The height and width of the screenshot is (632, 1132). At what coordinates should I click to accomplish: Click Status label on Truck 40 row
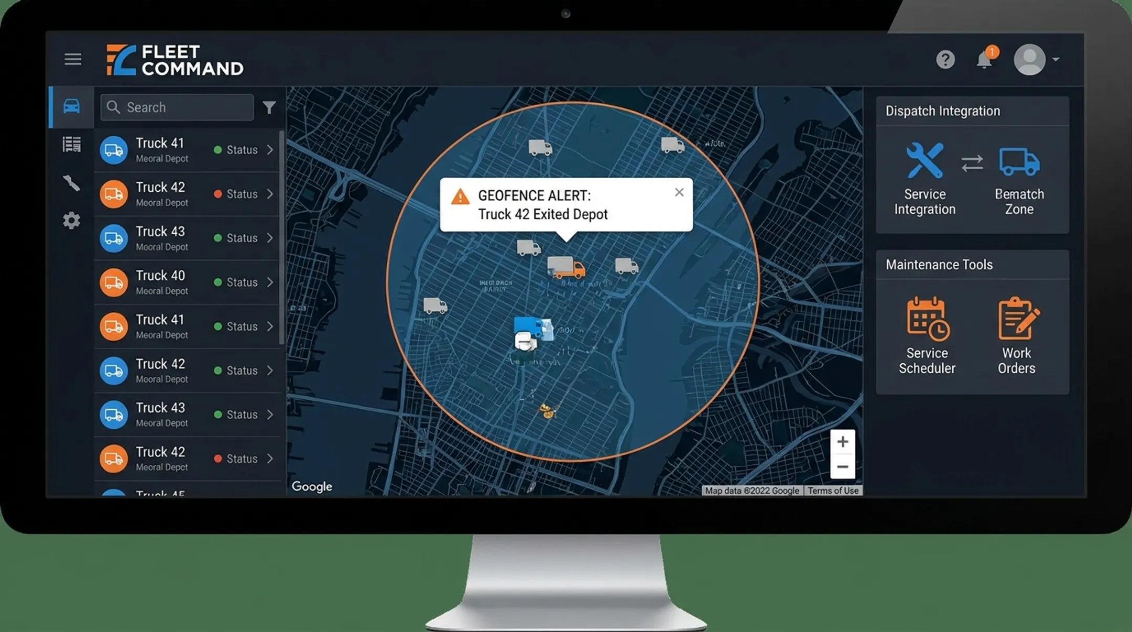pyautogui.click(x=242, y=282)
